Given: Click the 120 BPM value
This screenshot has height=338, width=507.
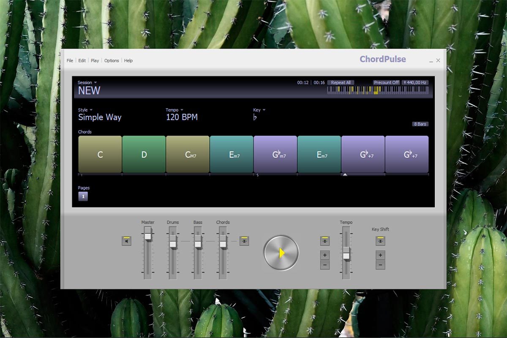Looking at the screenshot, I should (182, 117).
